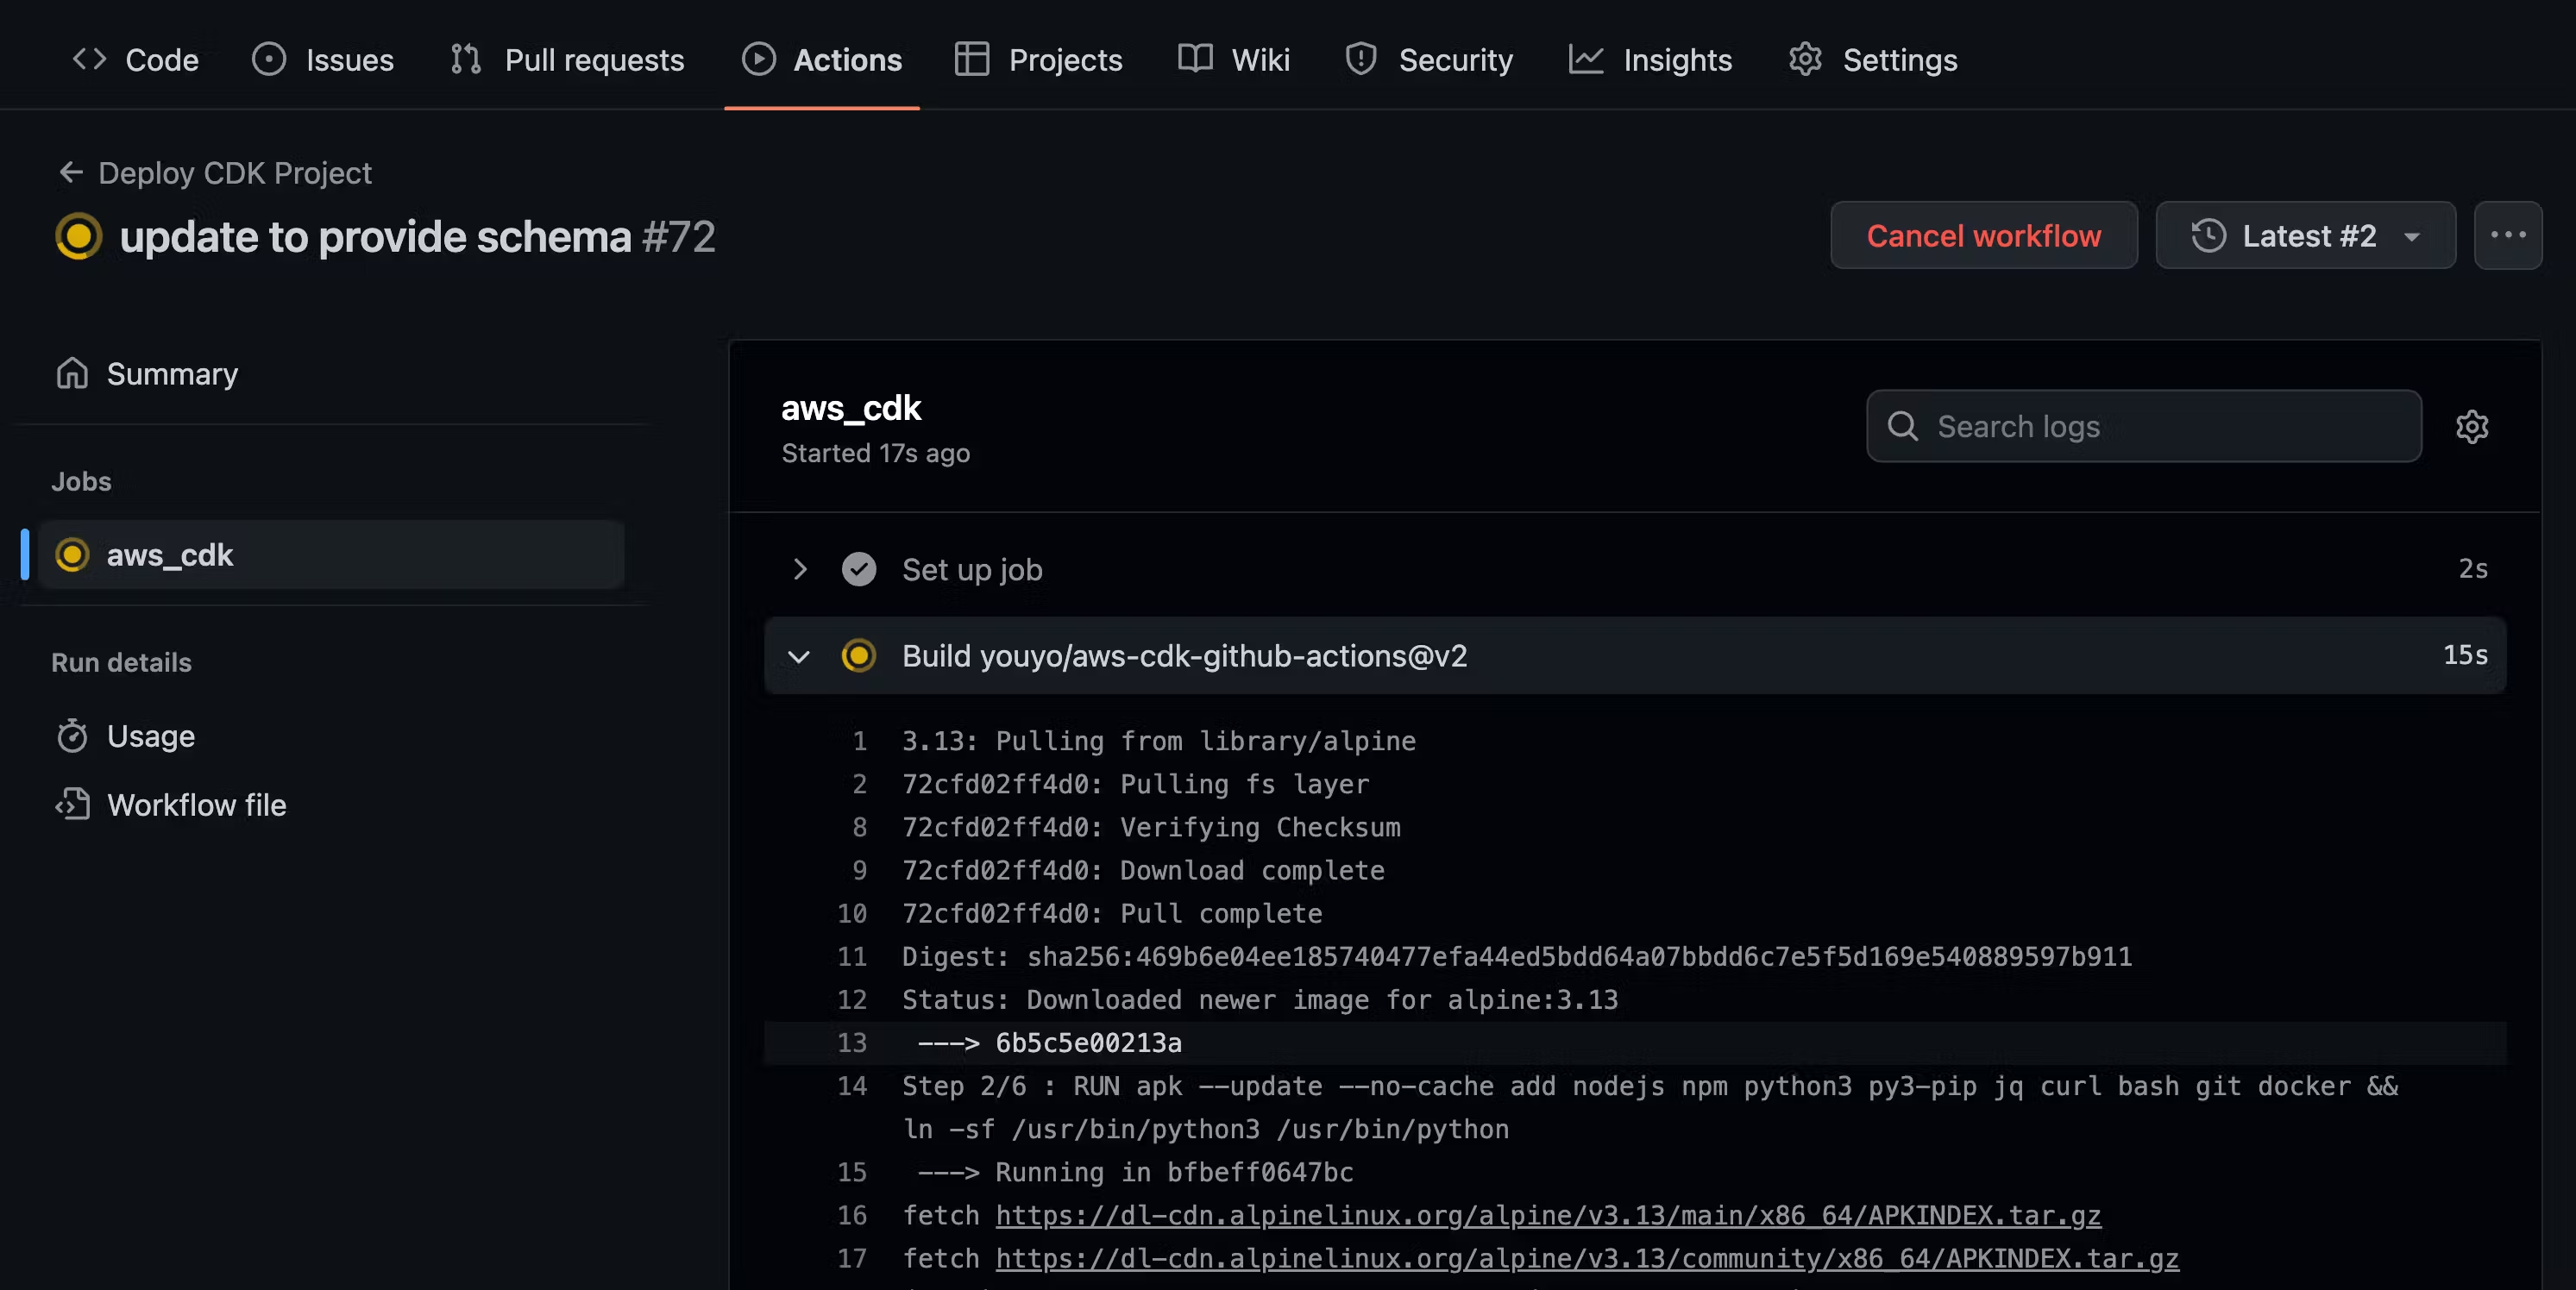Select the Actions tab
The height and width of the screenshot is (1290, 2576).
pyautogui.click(x=822, y=60)
